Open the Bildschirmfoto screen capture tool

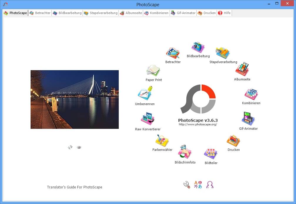pyautogui.click(x=185, y=152)
